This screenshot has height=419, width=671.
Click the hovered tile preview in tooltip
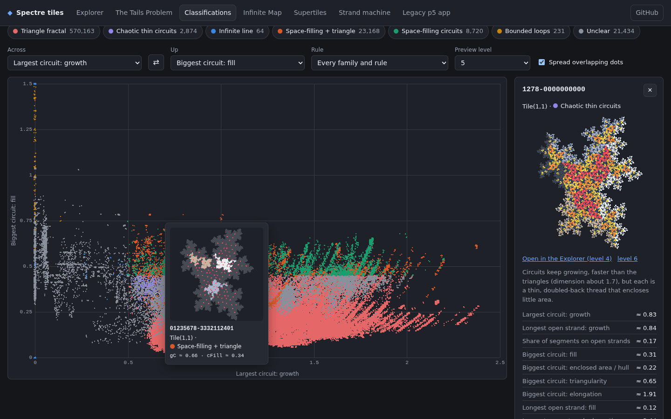tap(217, 274)
